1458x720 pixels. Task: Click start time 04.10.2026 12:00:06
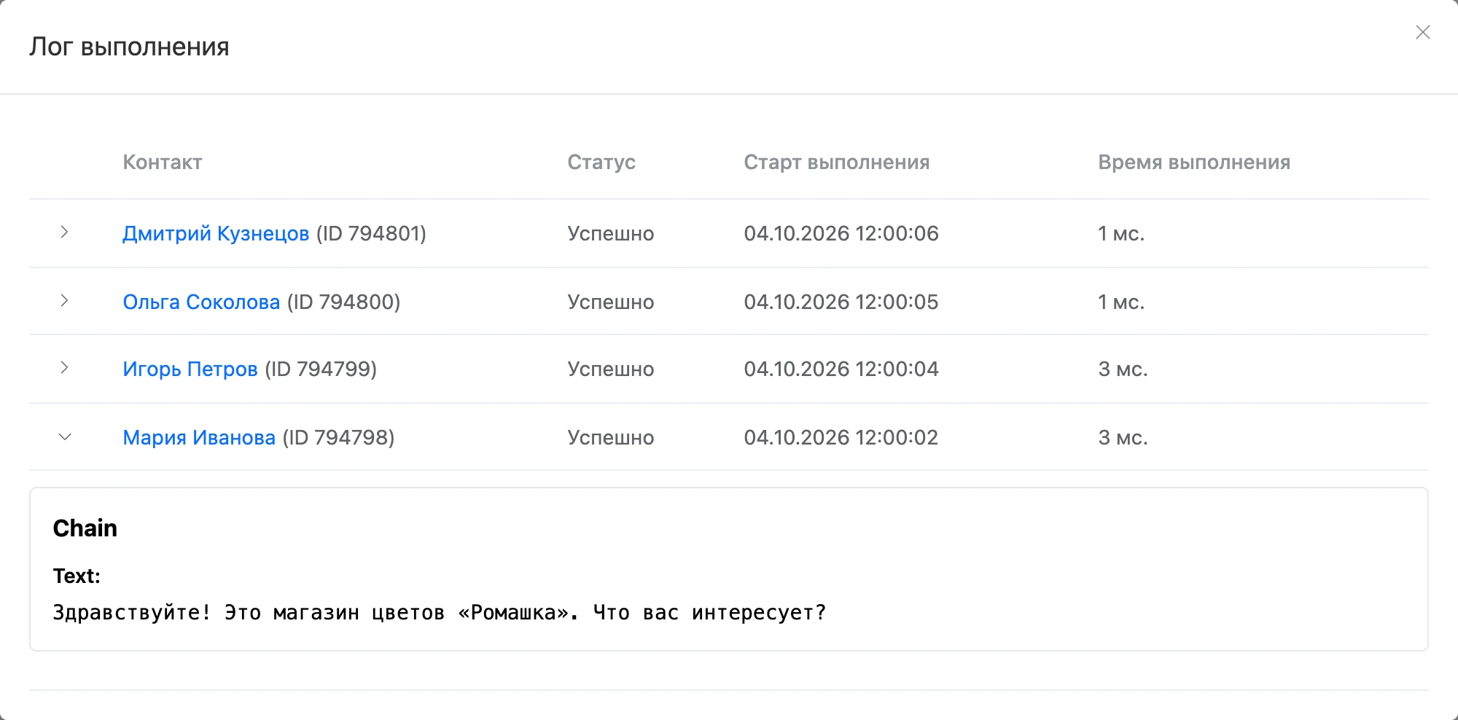[841, 234]
